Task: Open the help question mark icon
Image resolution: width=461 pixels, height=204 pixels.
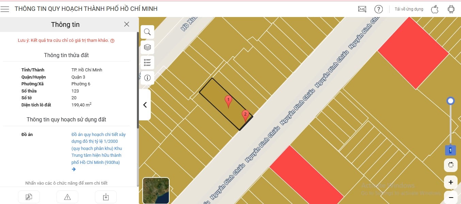Action: pos(379,9)
